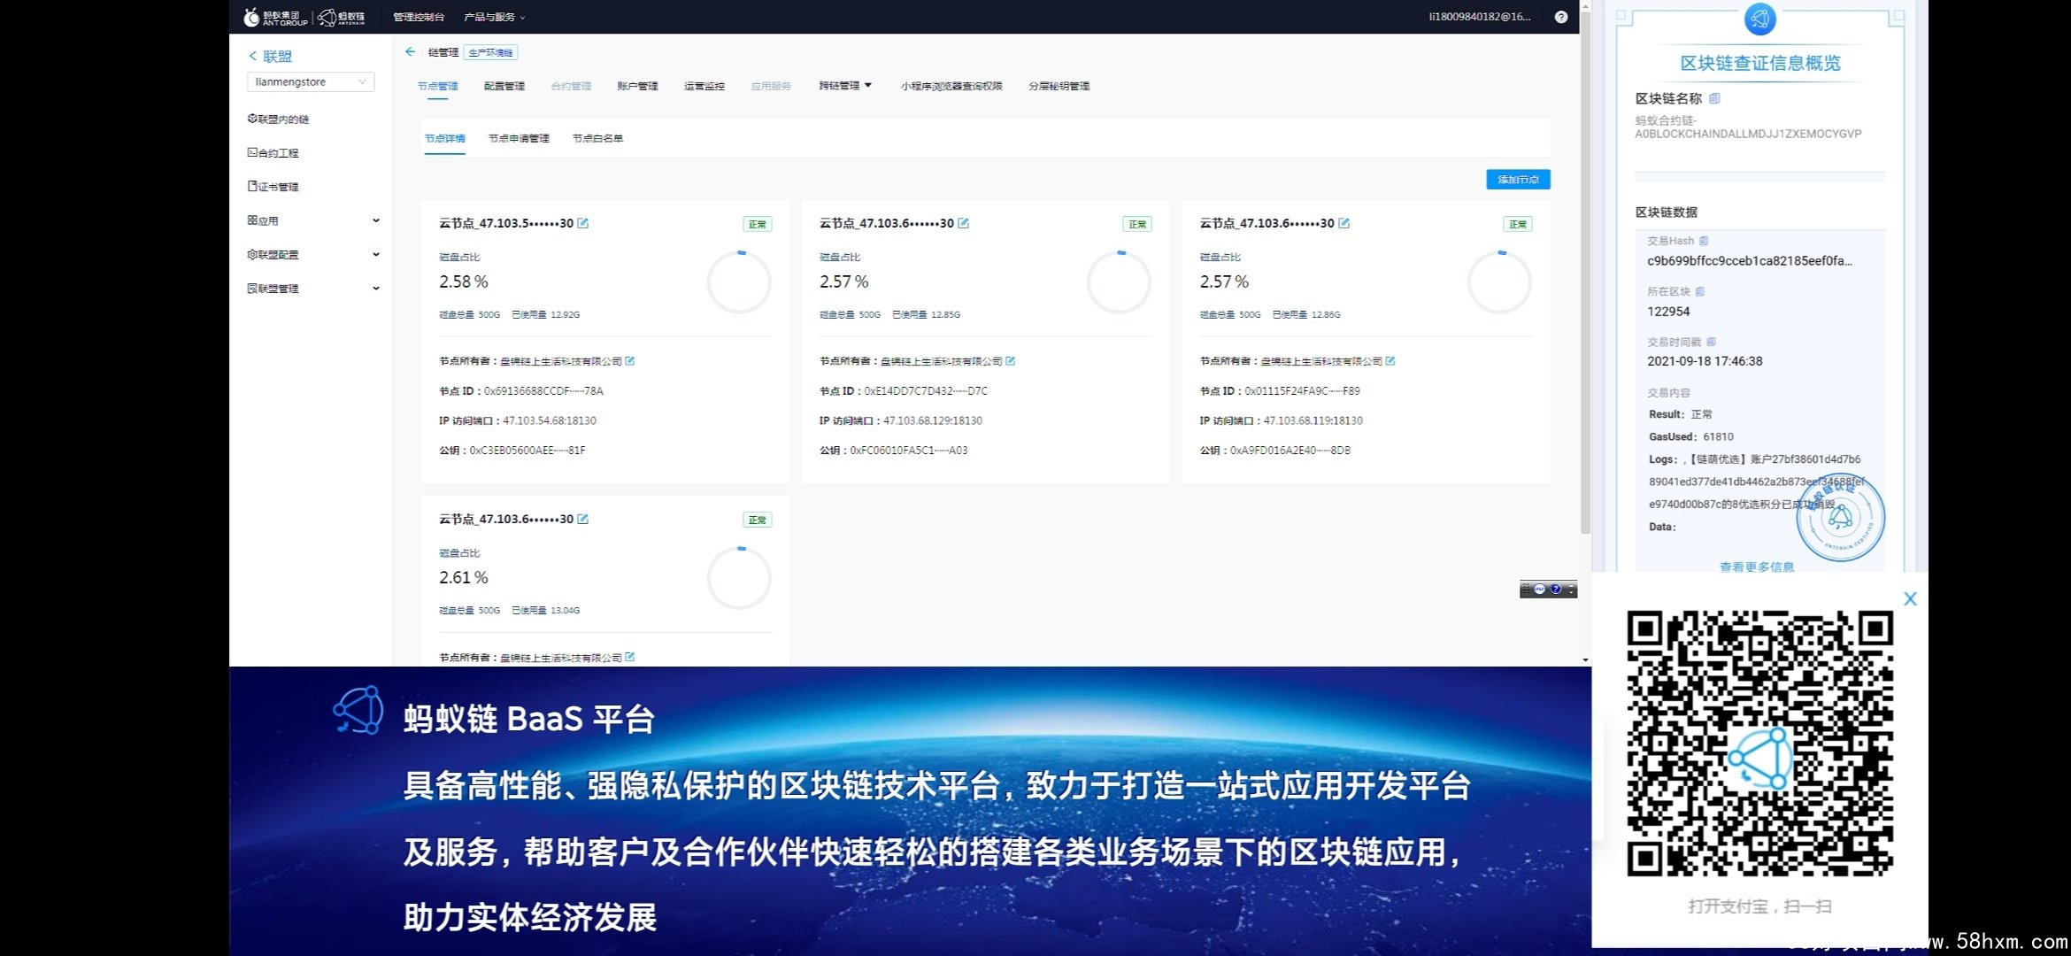Edit owner of the 2.61% node
The height and width of the screenshot is (956, 2071).
tap(630, 657)
